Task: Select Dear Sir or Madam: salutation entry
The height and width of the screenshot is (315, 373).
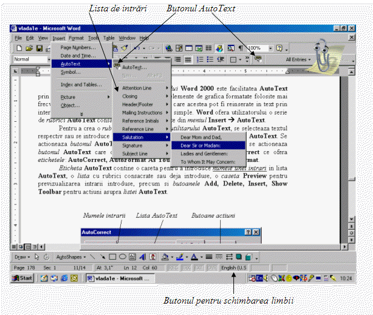Action: pyautogui.click(x=208, y=146)
